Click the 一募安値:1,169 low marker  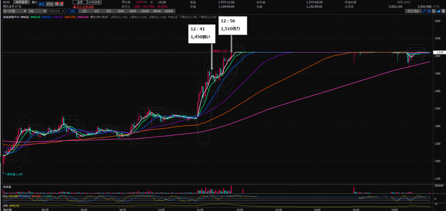[13, 174]
